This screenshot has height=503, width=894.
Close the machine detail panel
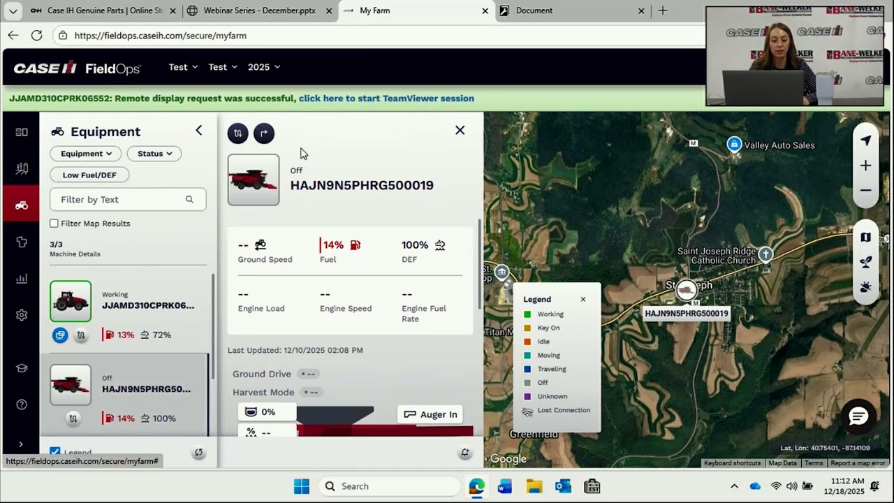pos(460,131)
